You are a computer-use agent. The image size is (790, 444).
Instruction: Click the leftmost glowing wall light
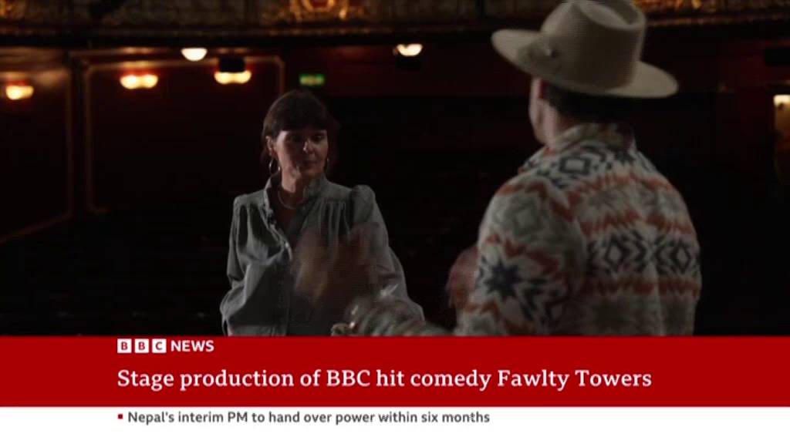pyautogui.click(x=19, y=92)
